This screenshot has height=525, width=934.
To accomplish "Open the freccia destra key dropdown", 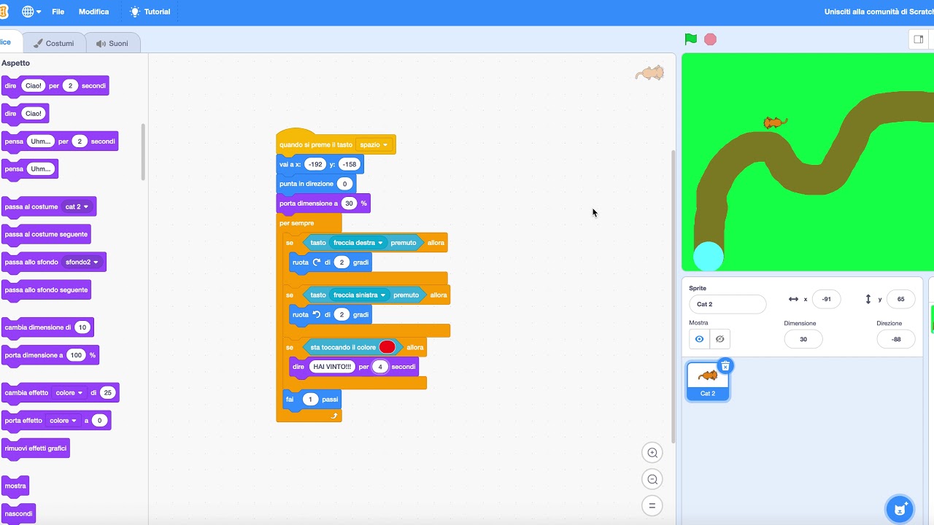I will (x=358, y=243).
